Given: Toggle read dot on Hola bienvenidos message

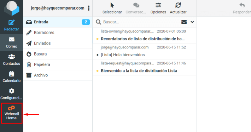Looking at the screenshot, I should coord(98,55).
